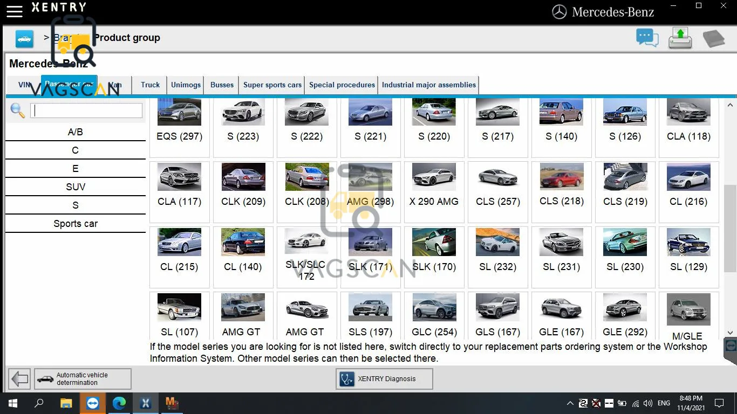Select the SLK (170) model
The height and width of the screenshot is (414, 737).
coord(434,257)
